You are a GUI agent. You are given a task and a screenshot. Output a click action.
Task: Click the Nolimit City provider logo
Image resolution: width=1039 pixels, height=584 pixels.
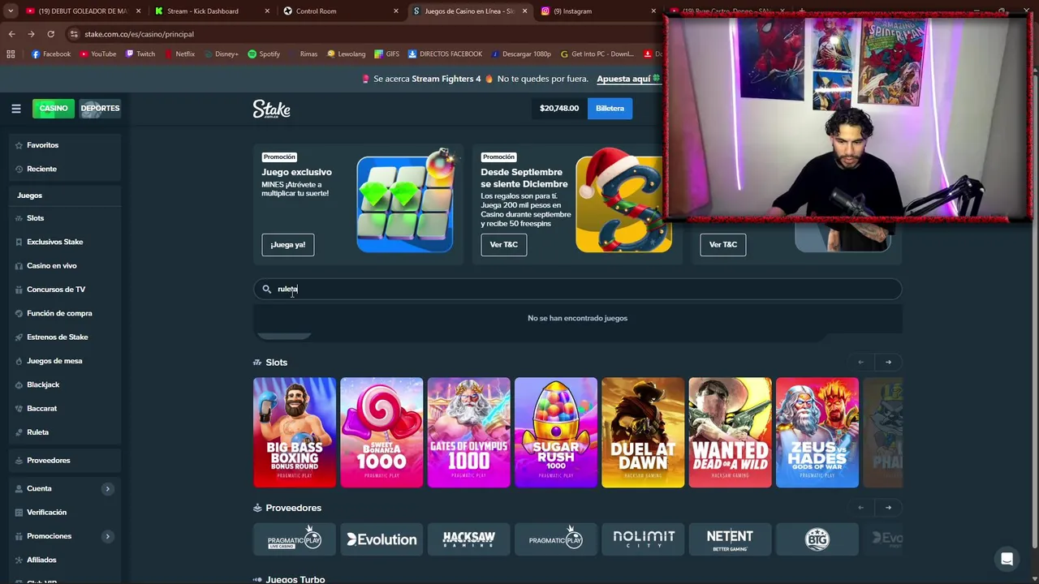[643, 539]
